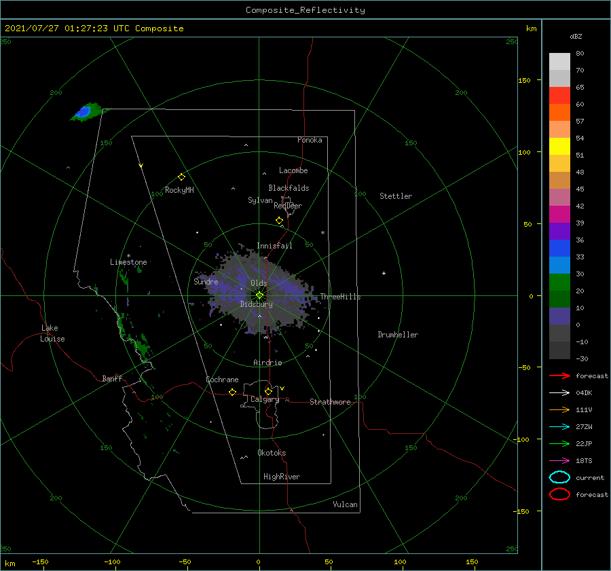
Task: Click the yellow diamond marker near RockyMH
Action: coord(181,177)
